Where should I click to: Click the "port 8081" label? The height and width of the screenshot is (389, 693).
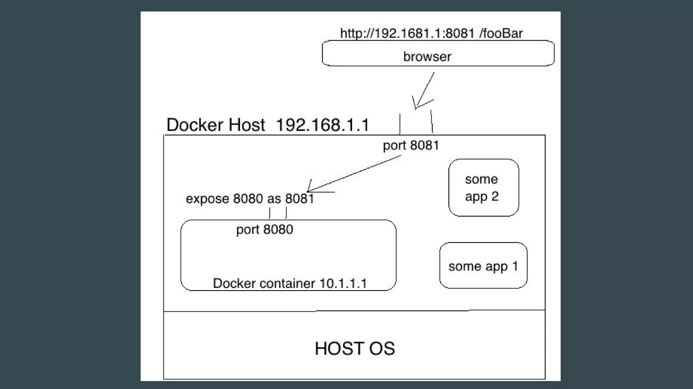click(411, 146)
